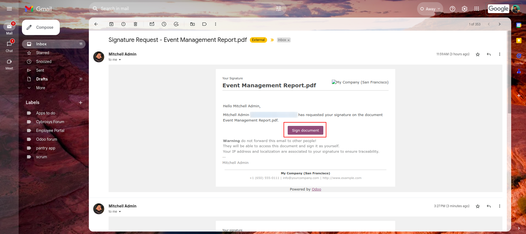Open the Inbox folder

pos(54,44)
